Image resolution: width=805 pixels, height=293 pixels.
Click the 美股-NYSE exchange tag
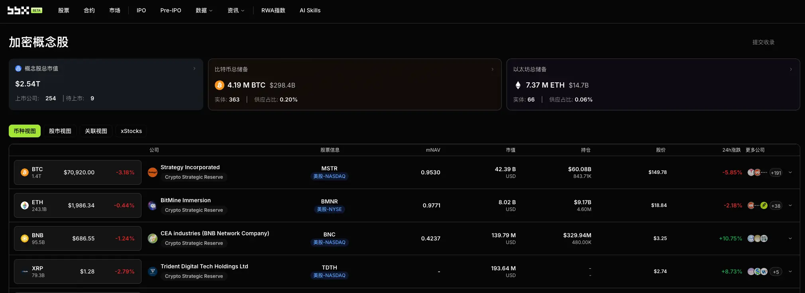pyautogui.click(x=330, y=209)
